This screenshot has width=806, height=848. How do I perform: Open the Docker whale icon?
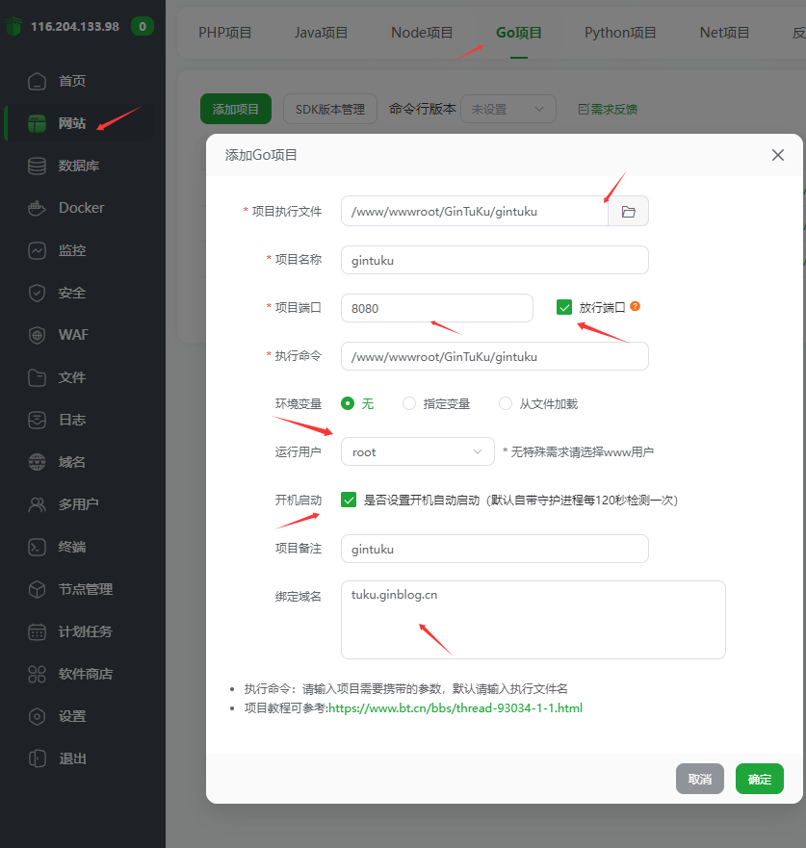click(37, 208)
